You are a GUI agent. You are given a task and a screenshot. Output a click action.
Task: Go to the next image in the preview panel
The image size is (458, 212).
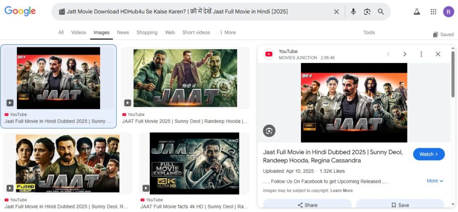[405, 54]
